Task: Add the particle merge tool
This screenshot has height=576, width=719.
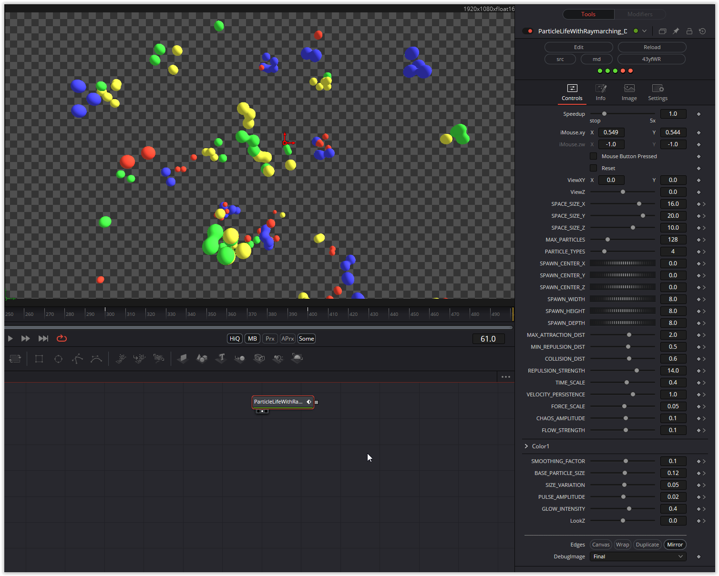Action: coord(140,358)
